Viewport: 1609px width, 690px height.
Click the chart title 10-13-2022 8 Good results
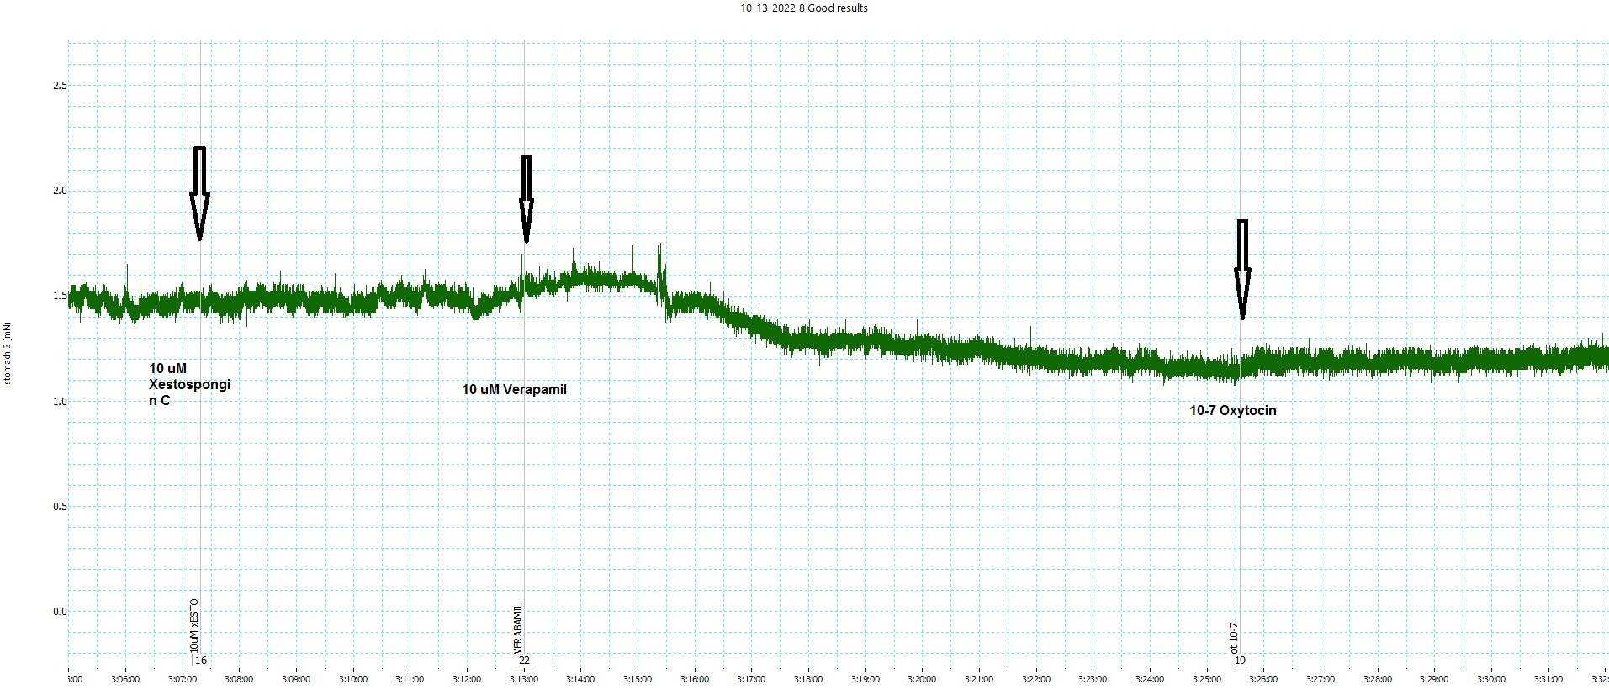804,8
